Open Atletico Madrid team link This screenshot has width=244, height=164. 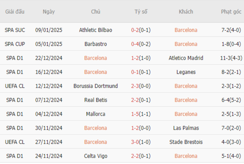pos(186,58)
